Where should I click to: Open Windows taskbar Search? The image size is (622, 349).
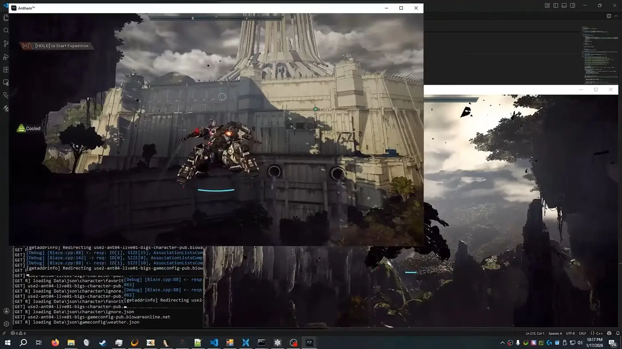[x=24, y=343]
